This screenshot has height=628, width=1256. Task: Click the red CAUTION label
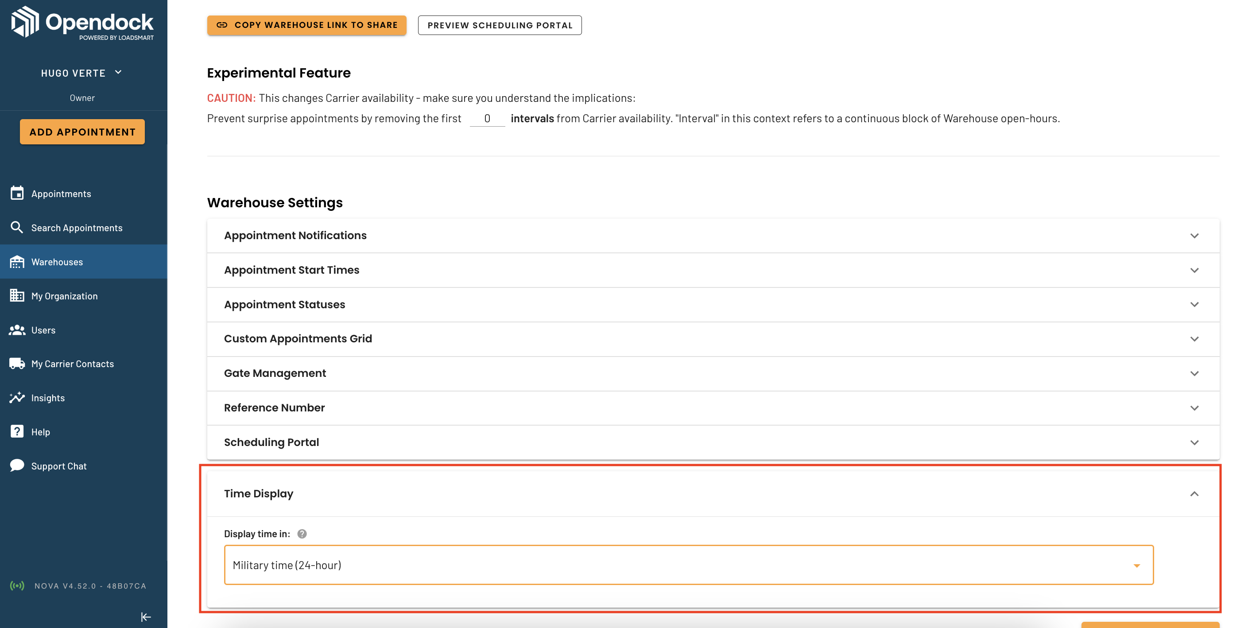point(231,98)
